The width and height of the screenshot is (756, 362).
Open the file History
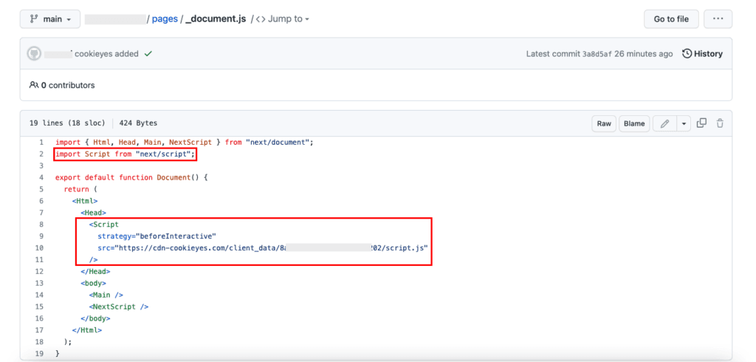[x=703, y=54]
